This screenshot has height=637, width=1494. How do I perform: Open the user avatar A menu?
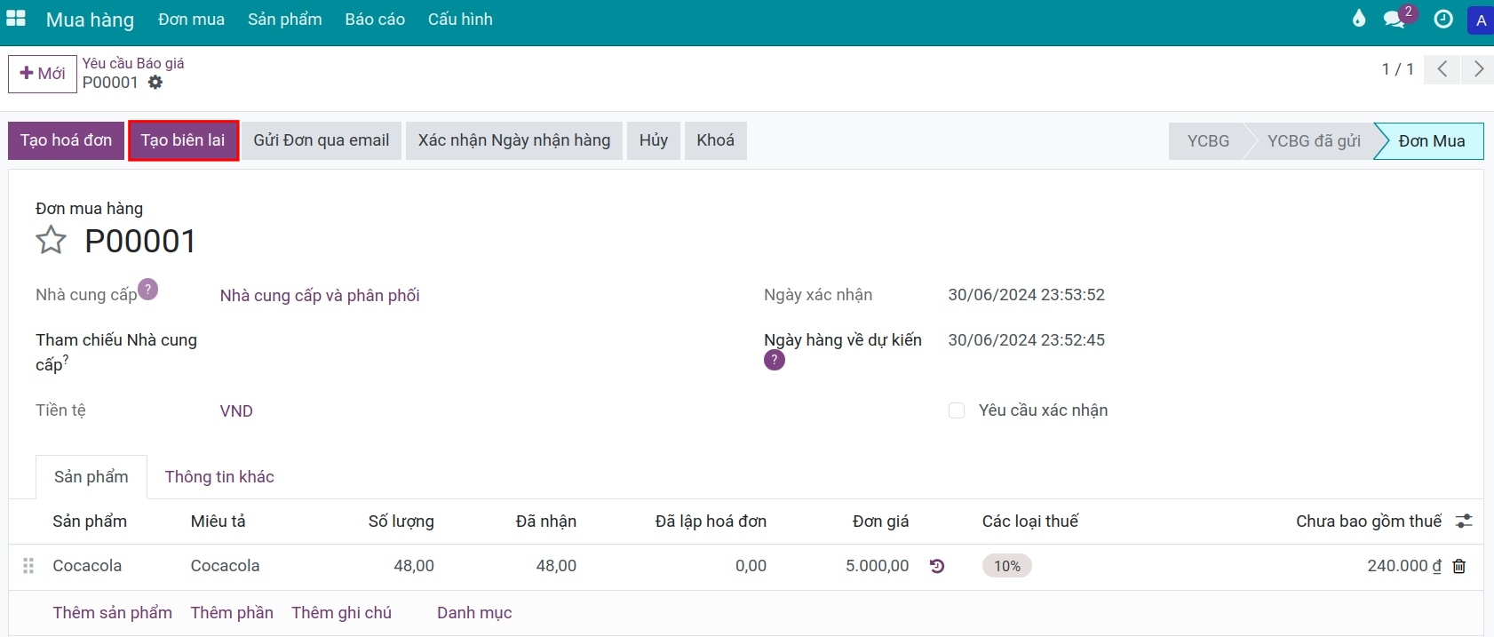1481,20
